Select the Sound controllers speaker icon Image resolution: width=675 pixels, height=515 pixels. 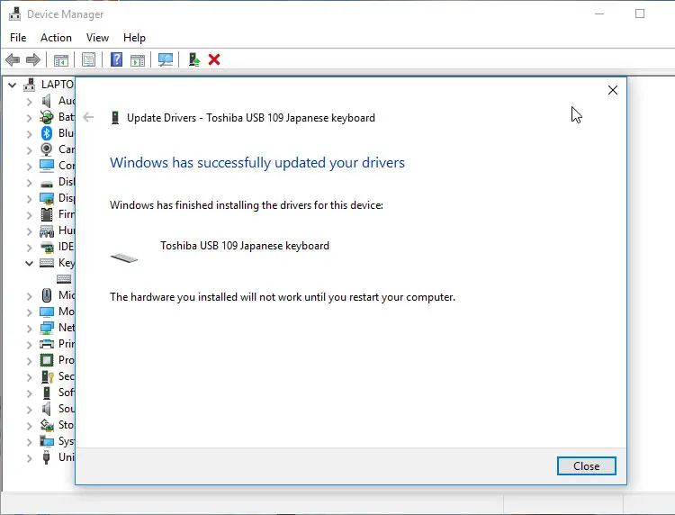tap(47, 409)
